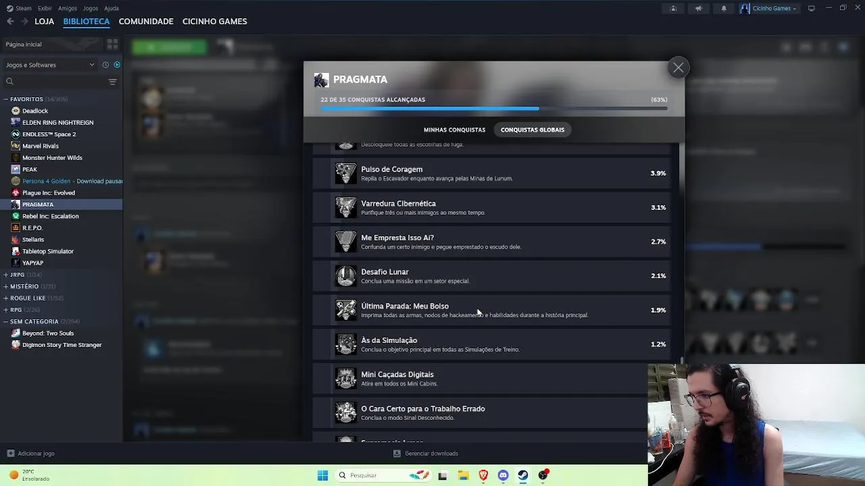Viewport: 865px width, 486px height.
Task: Select the Conquistas Globais tab
Action: click(x=533, y=130)
